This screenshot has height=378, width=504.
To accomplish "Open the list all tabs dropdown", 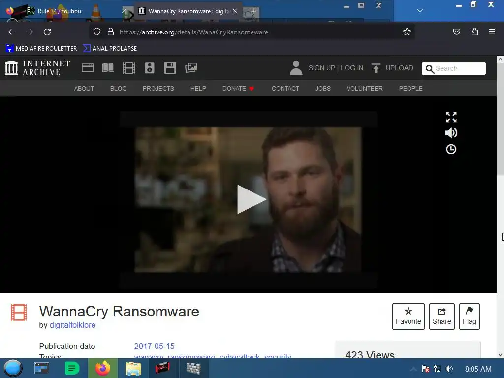I will (420, 11).
